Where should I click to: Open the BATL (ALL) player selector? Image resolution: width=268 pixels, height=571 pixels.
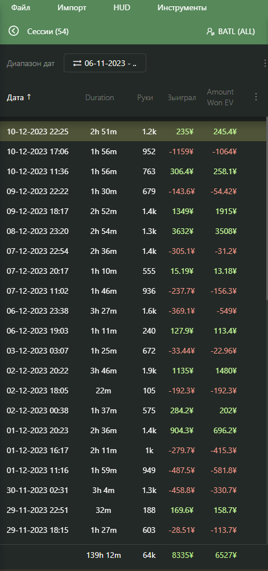tap(230, 31)
